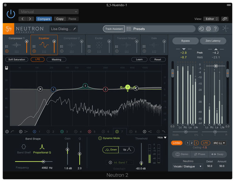Select the low shelf band tab
Image resolution: width=235 pixels, height=182 pixels.
24,132
